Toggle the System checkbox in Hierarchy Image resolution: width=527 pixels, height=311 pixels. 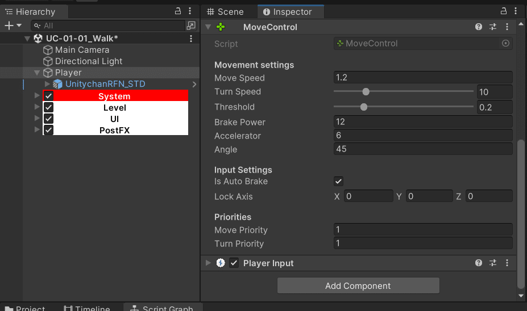(48, 96)
